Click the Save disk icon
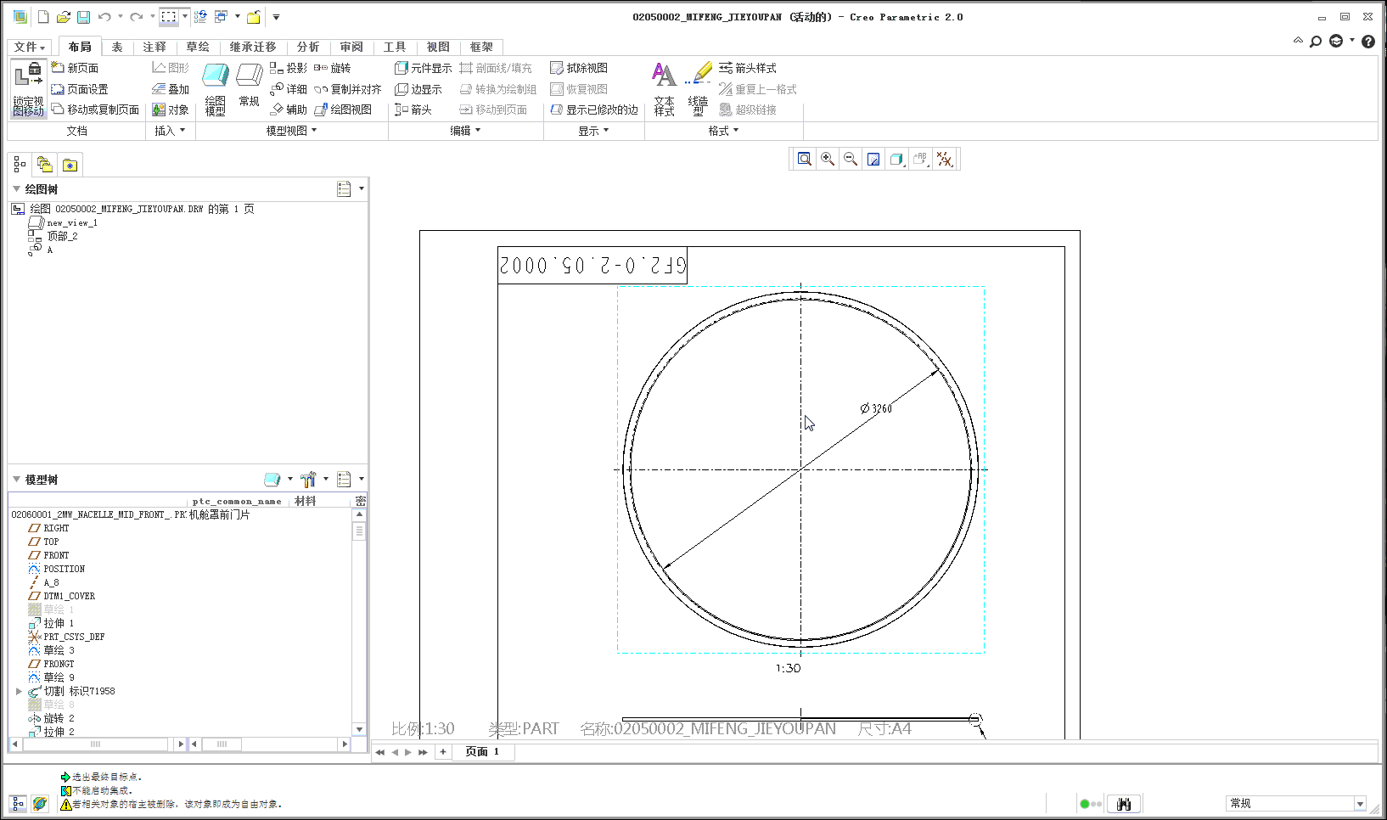1387x820 pixels. [83, 17]
